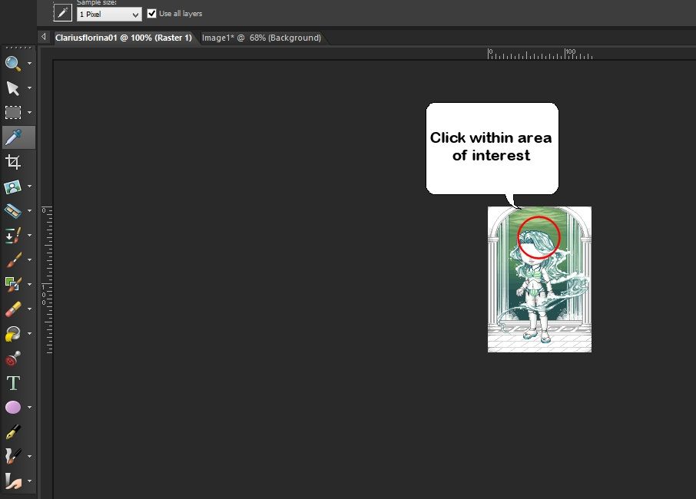
Task: Select the Eraser tool
Action: click(x=13, y=309)
